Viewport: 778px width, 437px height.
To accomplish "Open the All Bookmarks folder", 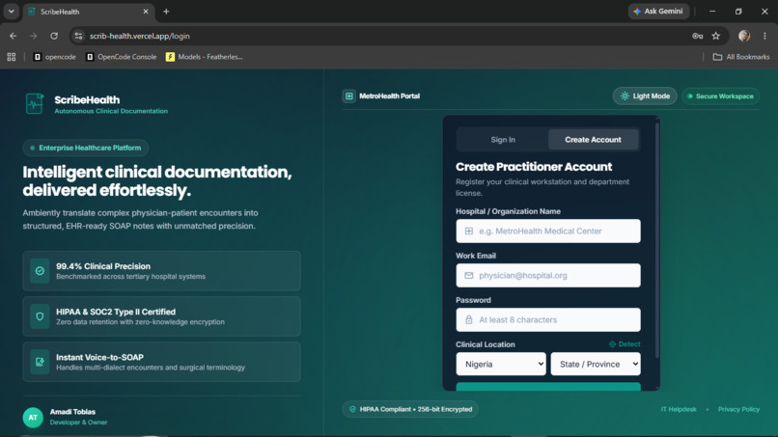I will (x=741, y=57).
